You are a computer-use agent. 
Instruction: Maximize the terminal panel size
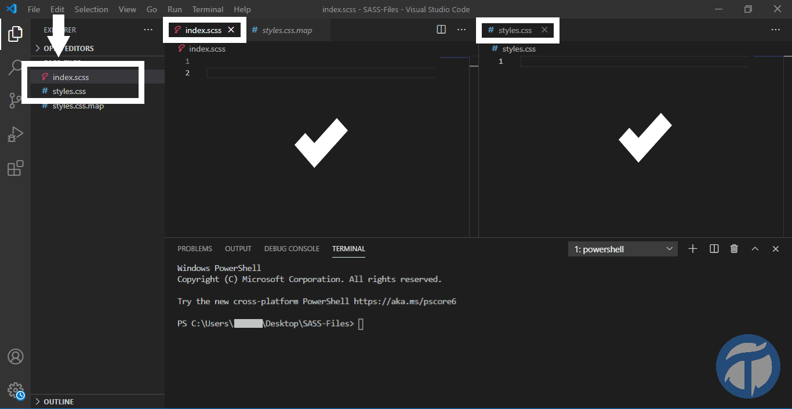(755, 248)
